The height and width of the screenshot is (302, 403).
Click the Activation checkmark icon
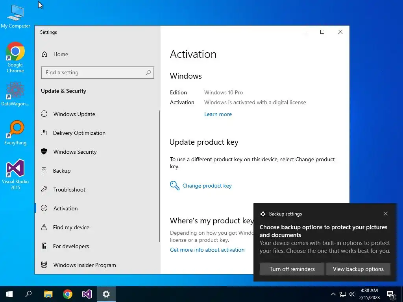pyautogui.click(x=44, y=208)
